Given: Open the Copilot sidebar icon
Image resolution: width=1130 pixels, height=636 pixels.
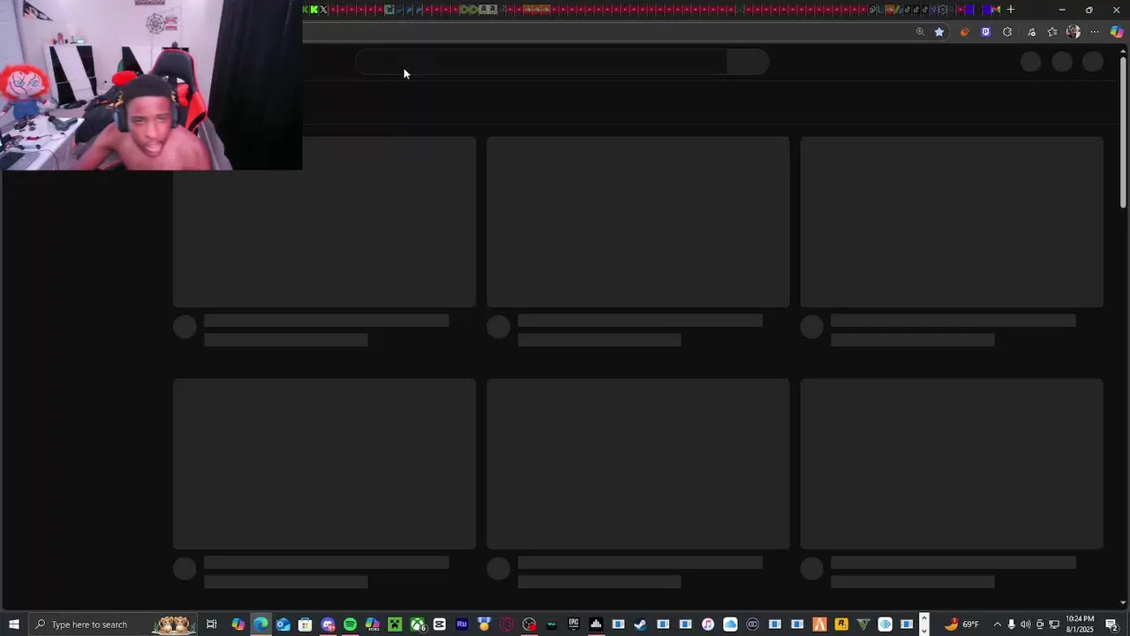Looking at the screenshot, I should click(x=1117, y=32).
